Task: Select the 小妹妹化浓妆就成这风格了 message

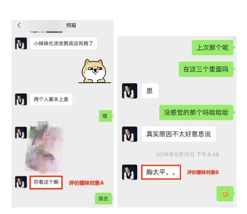Action: click(63, 43)
